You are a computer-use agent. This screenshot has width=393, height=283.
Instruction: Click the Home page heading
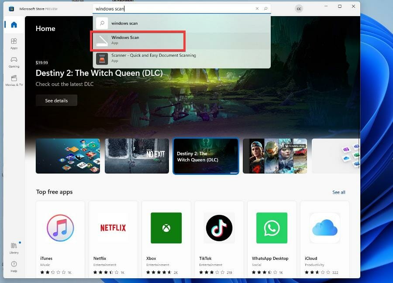click(x=45, y=28)
